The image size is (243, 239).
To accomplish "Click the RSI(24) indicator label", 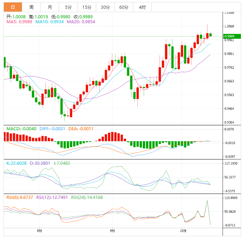I will pos(87,197).
